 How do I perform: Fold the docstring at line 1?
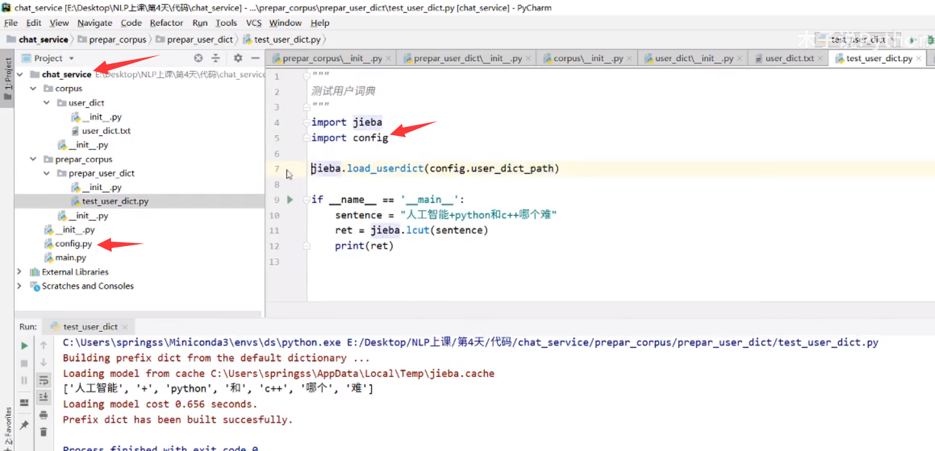click(307, 77)
